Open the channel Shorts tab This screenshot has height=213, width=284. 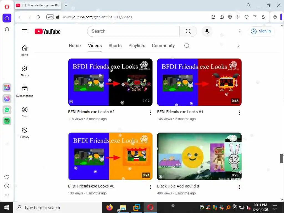(x=115, y=46)
